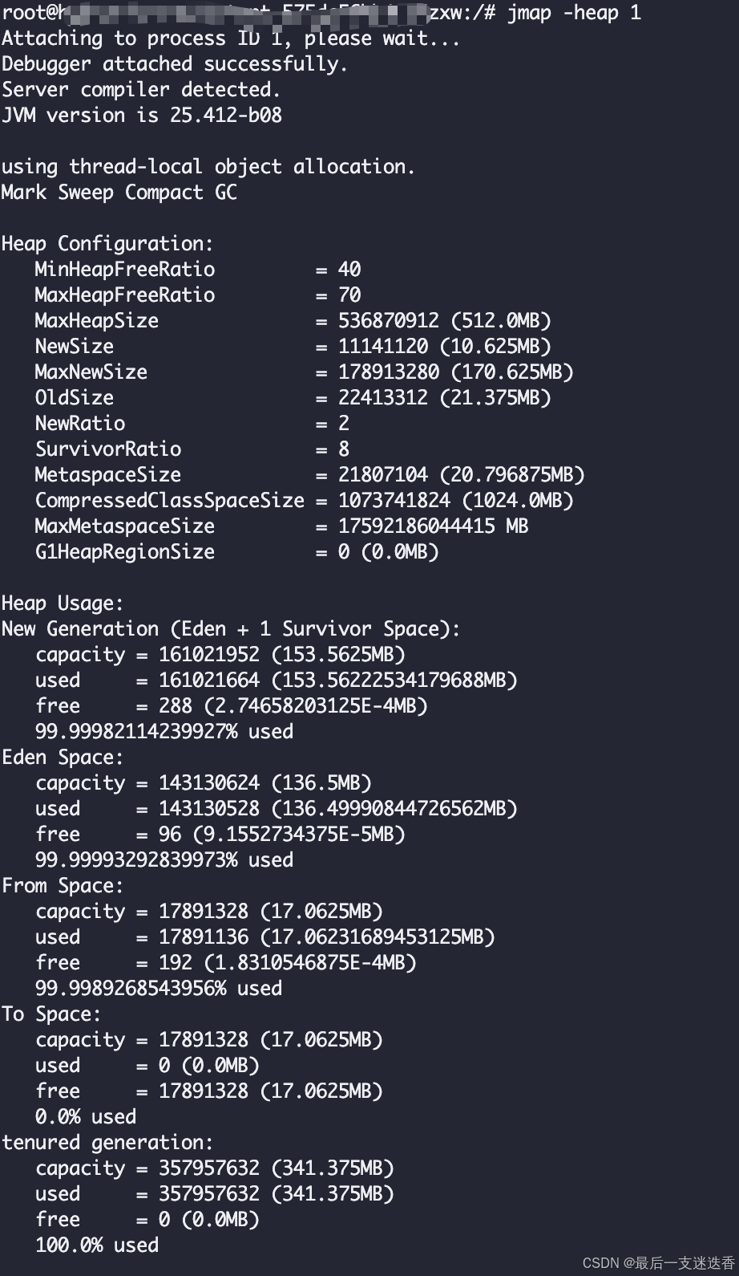
Task: Click the G1HeapRegionSize line
Action: tap(237, 552)
